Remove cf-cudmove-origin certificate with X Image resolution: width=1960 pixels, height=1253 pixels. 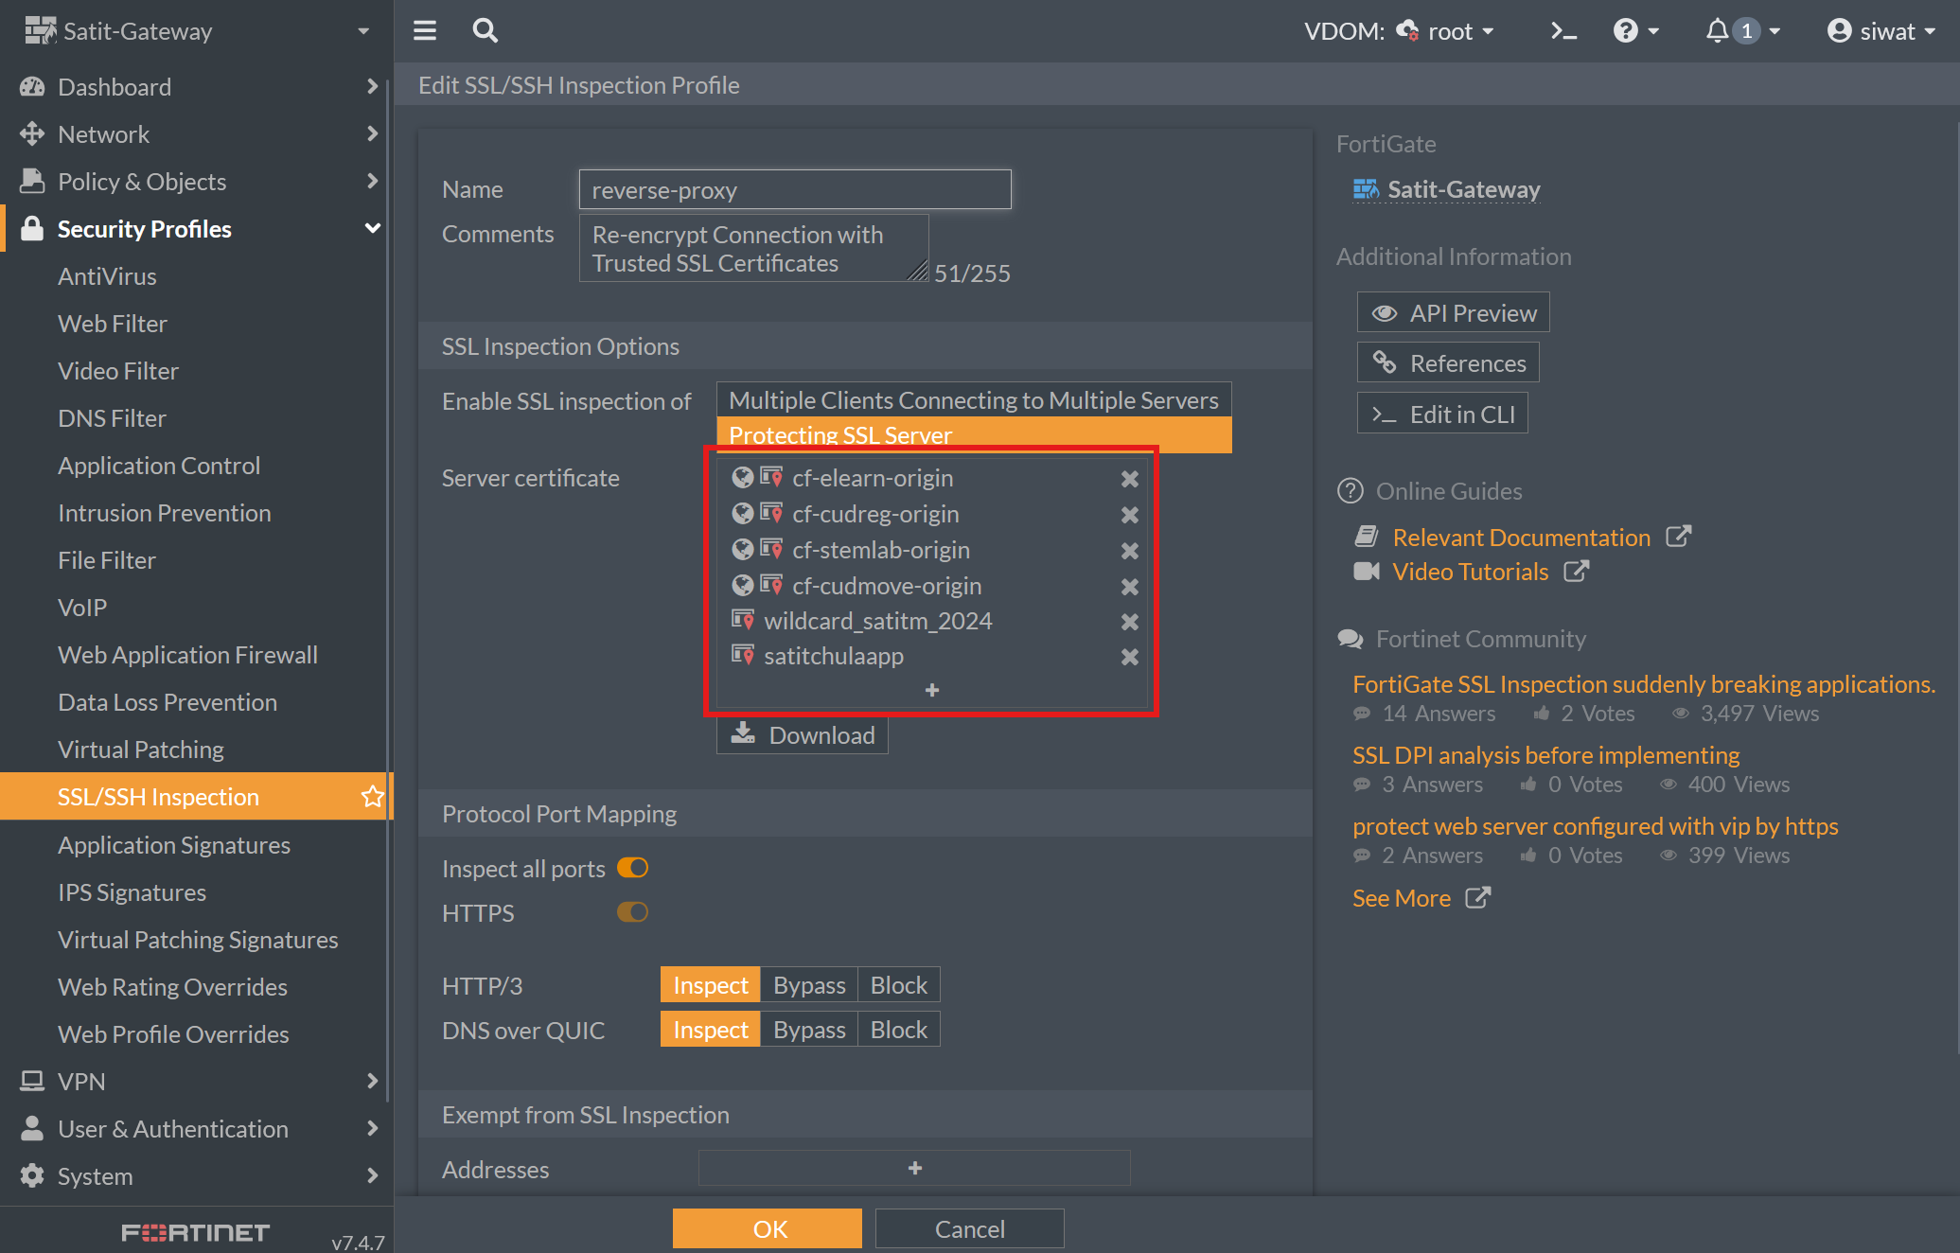click(x=1130, y=587)
